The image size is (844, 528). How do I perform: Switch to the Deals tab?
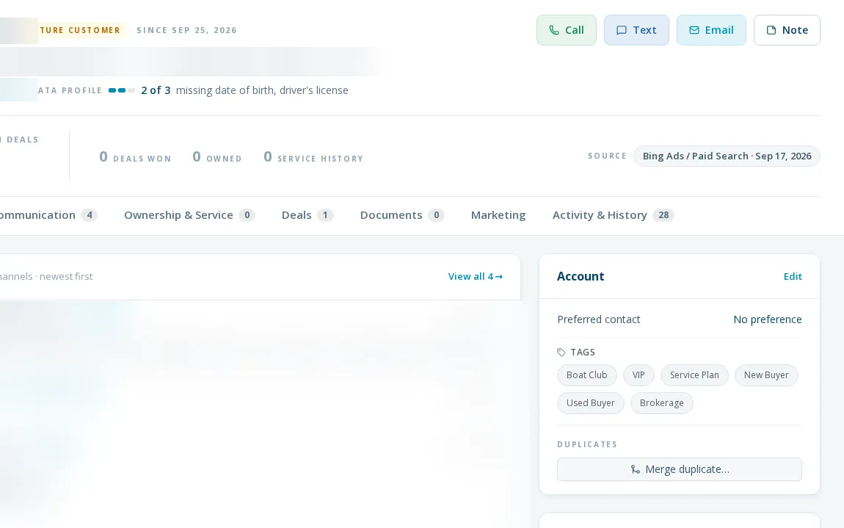(x=308, y=215)
